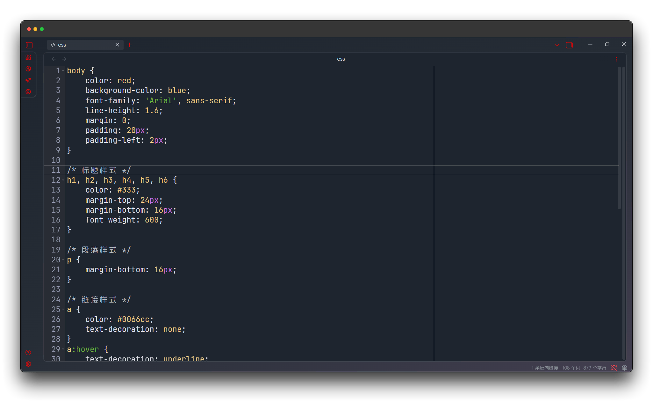This screenshot has height=403, width=653.
Task: Click the sync disabled icon in status bar
Action: [614, 368]
